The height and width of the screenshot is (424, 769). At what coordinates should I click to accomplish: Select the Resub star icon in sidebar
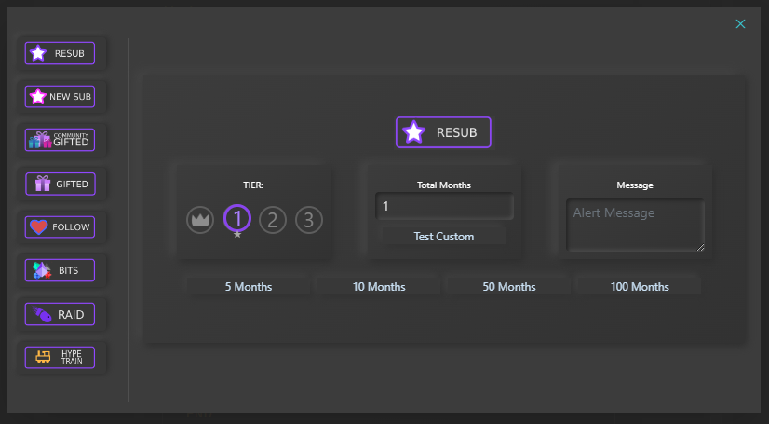coord(38,53)
